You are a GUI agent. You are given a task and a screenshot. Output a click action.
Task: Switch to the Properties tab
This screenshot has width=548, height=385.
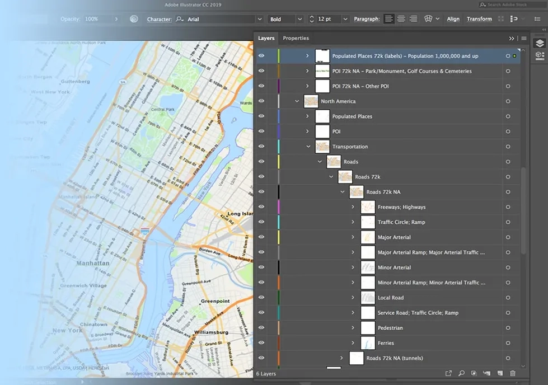pyautogui.click(x=296, y=38)
